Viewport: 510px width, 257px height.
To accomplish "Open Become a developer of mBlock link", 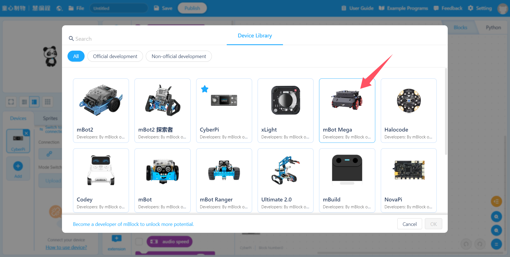I will (x=133, y=224).
